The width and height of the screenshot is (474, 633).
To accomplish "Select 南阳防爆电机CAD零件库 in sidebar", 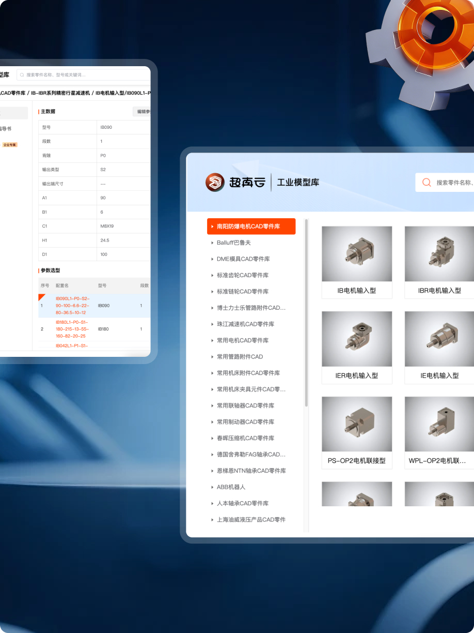I will [251, 227].
